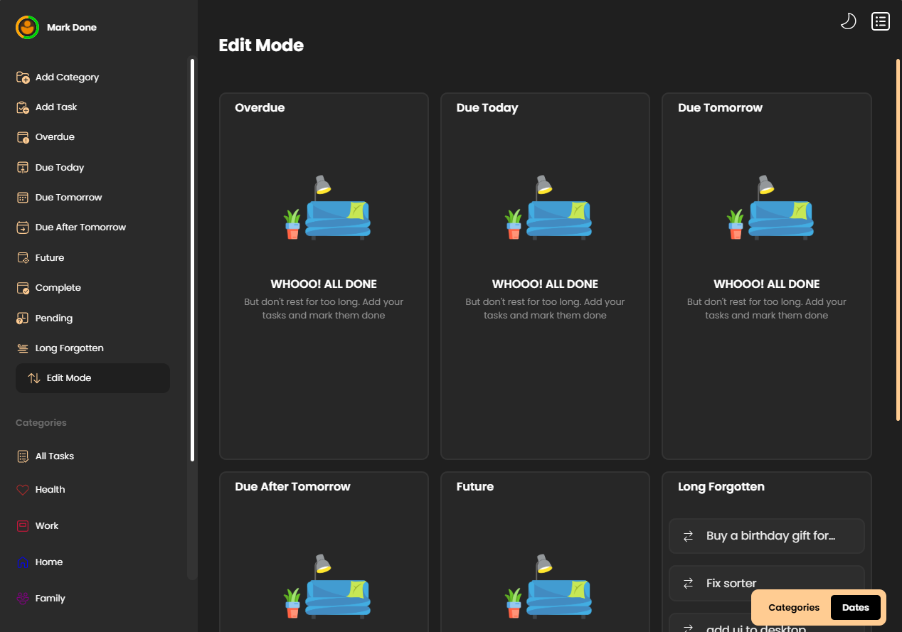Switch grouping to Dates
This screenshot has width=902, height=632.
click(x=856, y=608)
